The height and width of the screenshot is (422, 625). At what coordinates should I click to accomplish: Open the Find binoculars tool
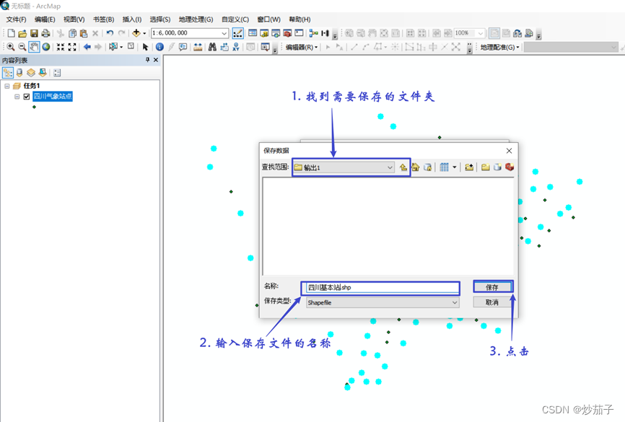212,47
